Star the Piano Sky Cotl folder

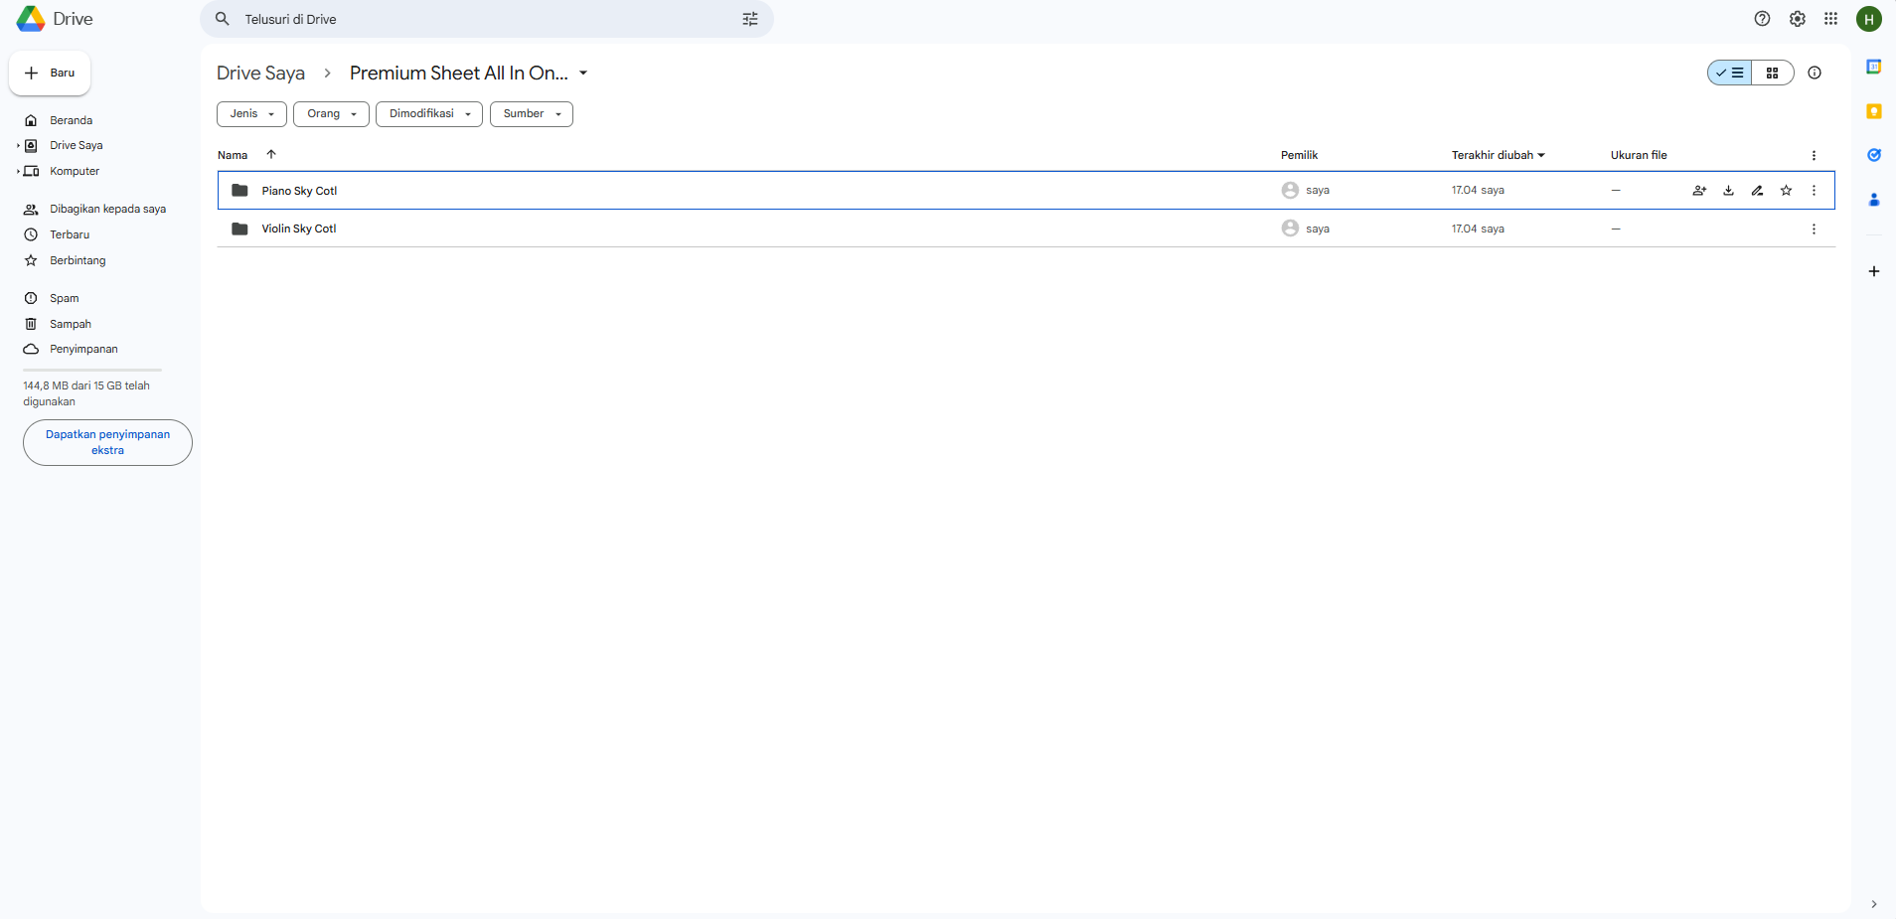tap(1786, 191)
